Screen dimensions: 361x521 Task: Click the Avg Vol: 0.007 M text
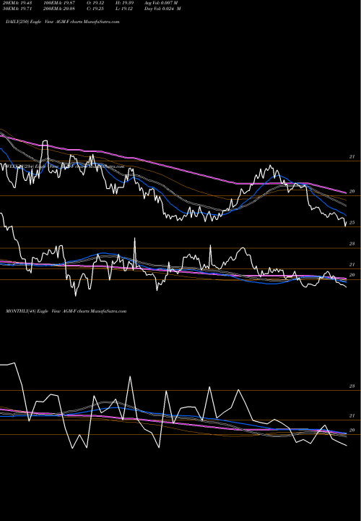click(161, 3)
